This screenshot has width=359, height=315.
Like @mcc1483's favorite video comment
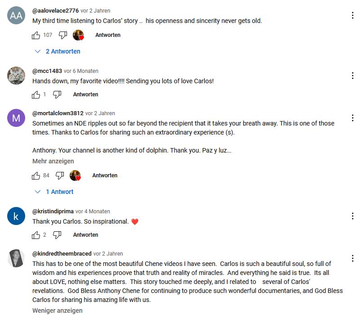(36, 94)
